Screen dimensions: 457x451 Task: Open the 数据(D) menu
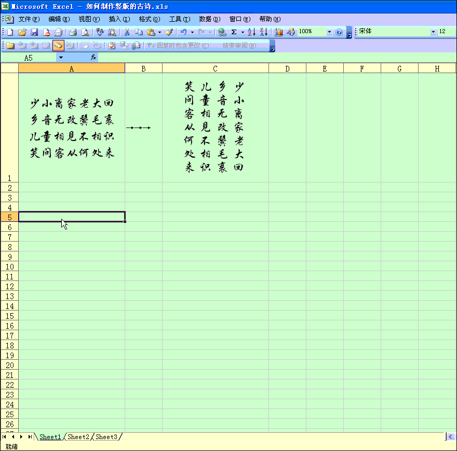point(209,19)
